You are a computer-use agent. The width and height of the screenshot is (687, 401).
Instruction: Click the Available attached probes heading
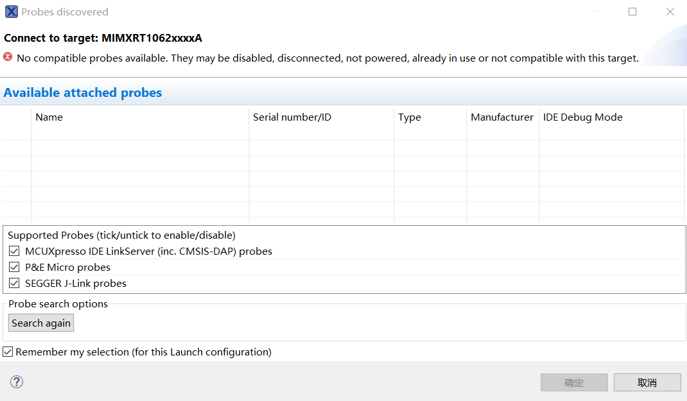(82, 92)
